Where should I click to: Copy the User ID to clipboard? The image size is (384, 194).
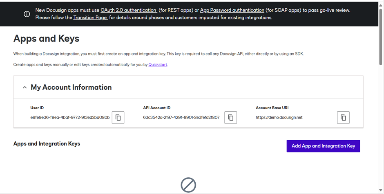(118, 117)
